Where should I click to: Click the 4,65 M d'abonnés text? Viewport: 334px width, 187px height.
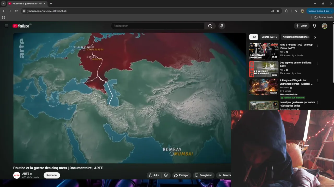click(x=30, y=177)
